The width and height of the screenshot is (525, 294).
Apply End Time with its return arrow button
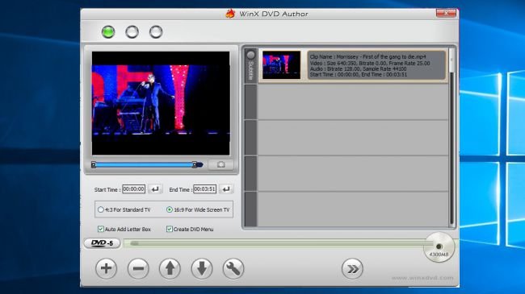[x=226, y=189]
